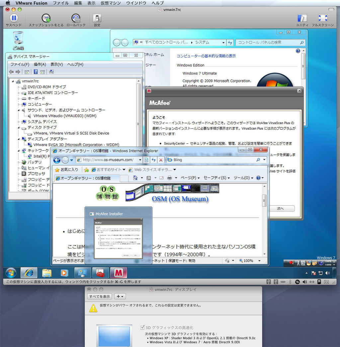Click the plus add button in display window
The height and width of the screenshot is (347, 340).
(120, 296)
